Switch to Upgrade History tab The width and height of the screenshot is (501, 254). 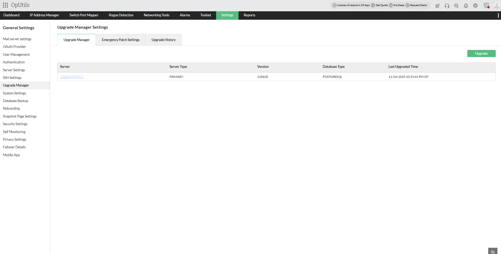click(x=164, y=40)
